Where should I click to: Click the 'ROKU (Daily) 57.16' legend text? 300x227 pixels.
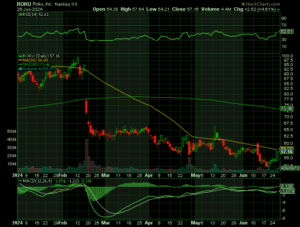point(41,56)
